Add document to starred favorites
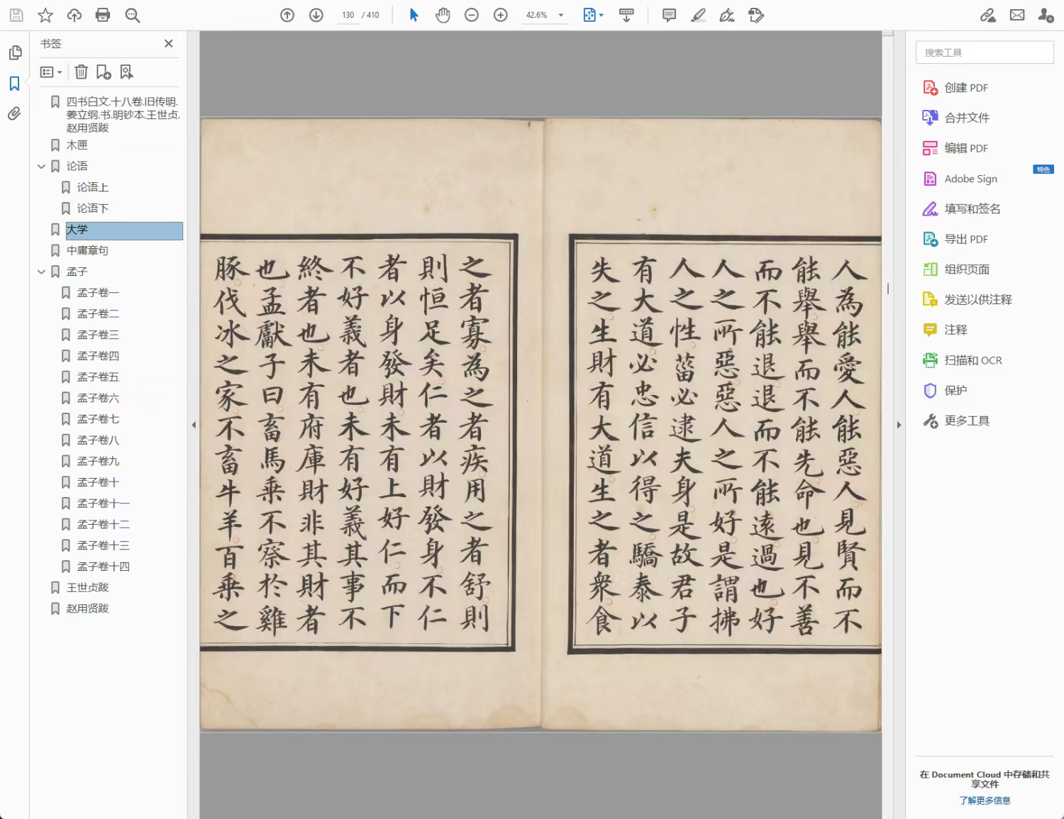 (x=45, y=15)
